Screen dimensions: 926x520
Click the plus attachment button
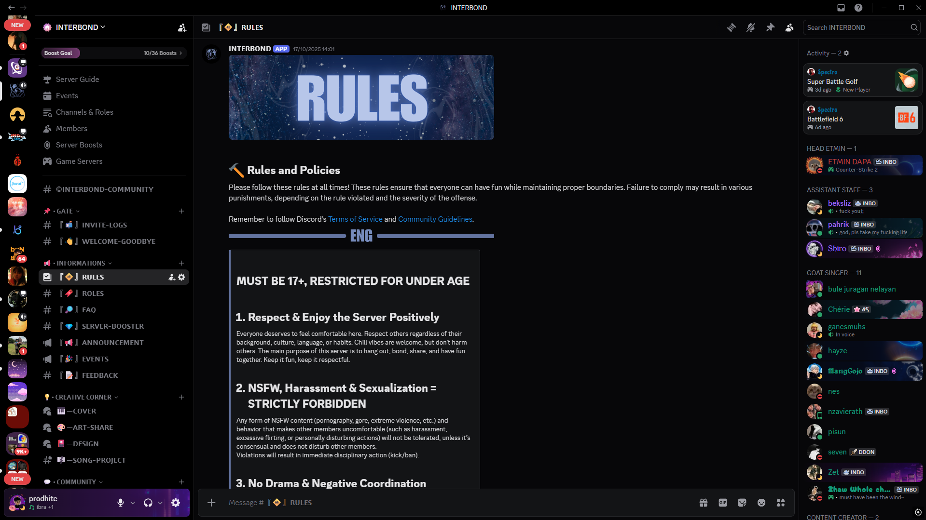tap(211, 503)
